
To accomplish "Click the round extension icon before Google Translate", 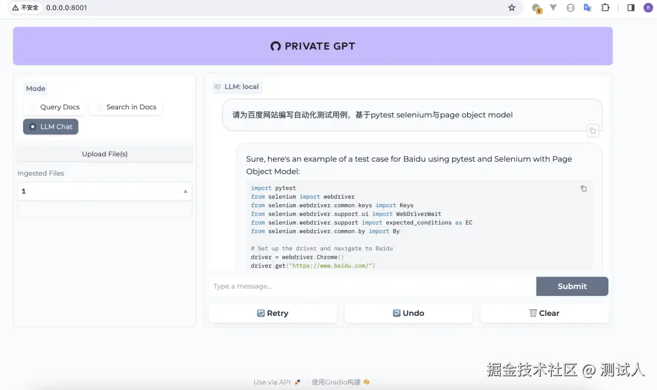I will (x=570, y=7).
